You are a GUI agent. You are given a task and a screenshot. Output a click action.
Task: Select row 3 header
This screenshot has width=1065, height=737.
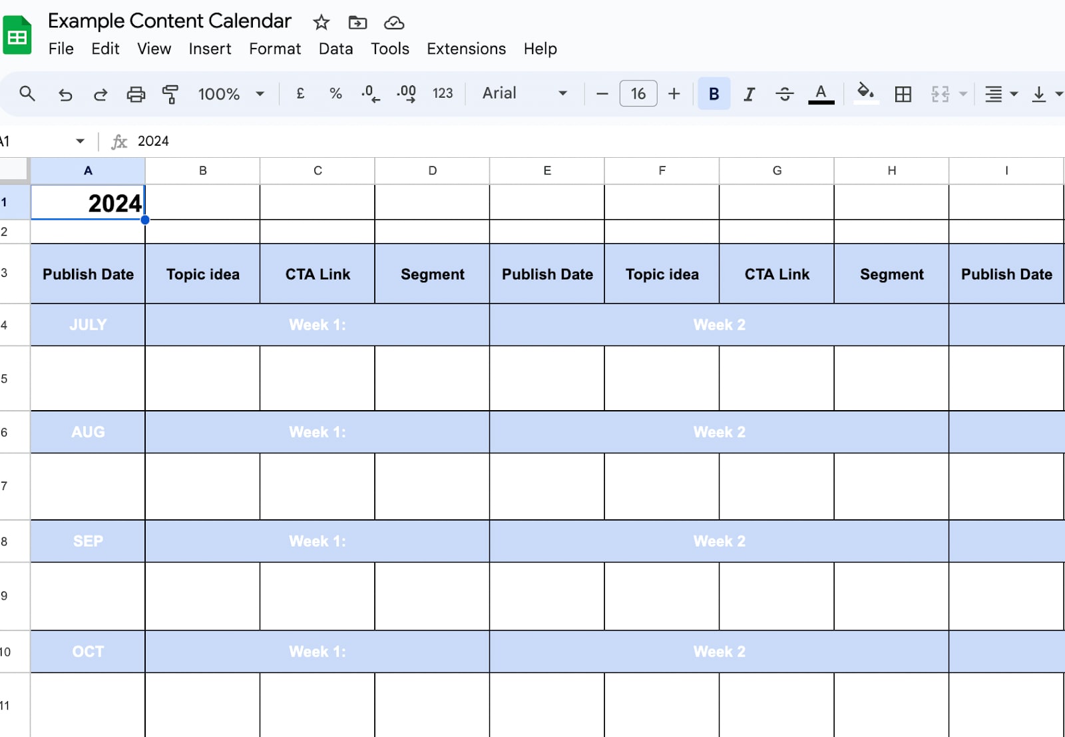coord(15,274)
